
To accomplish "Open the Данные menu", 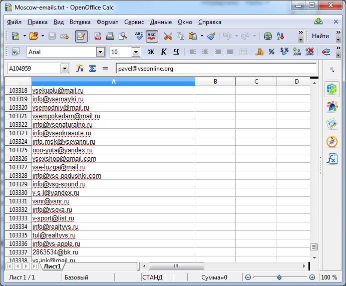I will (x=161, y=22).
